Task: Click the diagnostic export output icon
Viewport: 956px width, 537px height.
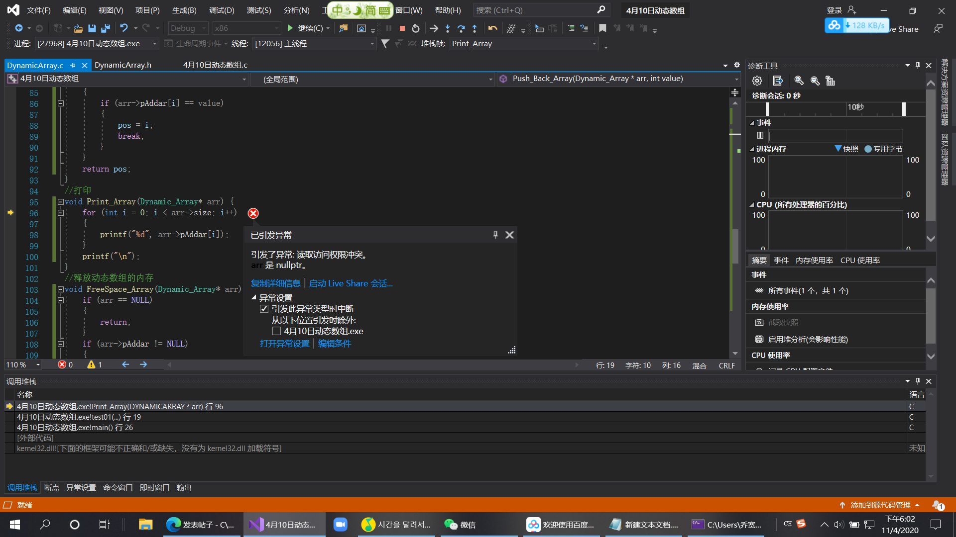Action: (778, 81)
